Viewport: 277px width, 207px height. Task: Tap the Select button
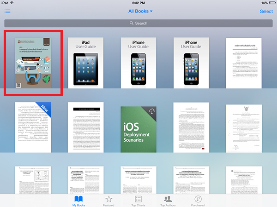pos(266,11)
